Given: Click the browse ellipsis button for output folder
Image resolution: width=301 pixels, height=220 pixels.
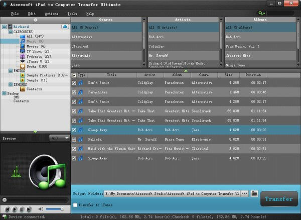Looking at the screenshot, I should point(244,193).
